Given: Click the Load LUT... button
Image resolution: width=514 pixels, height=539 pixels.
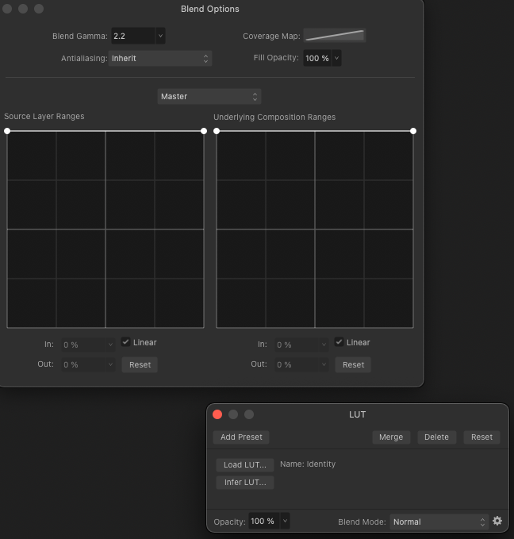Looking at the screenshot, I should (x=244, y=464).
